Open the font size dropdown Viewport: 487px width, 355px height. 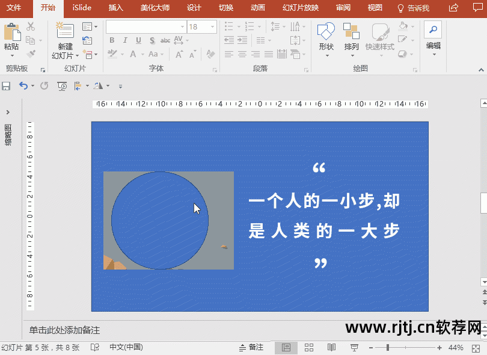tap(212, 27)
